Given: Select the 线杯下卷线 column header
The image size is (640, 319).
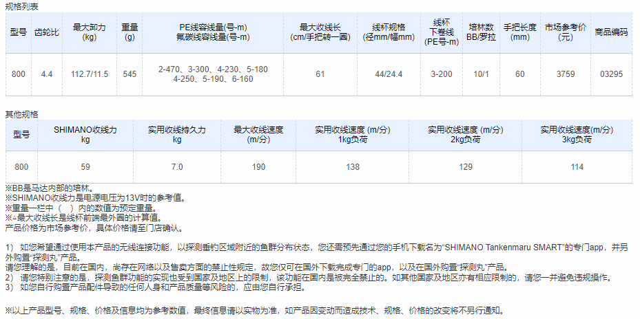Looking at the screenshot, I should pos(441,32).
